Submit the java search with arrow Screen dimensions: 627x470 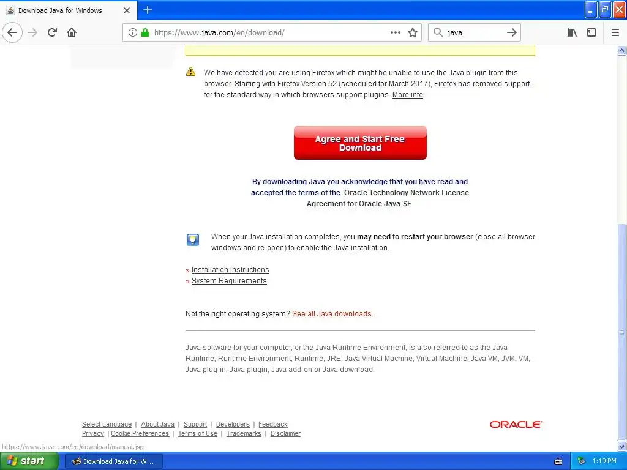(511, 33)
